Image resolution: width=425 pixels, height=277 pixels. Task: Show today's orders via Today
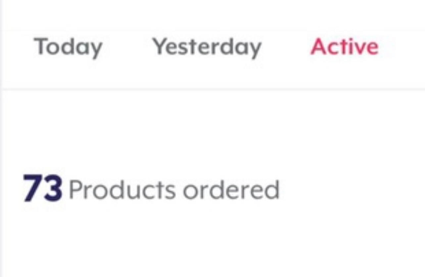[x=68, y=47]
